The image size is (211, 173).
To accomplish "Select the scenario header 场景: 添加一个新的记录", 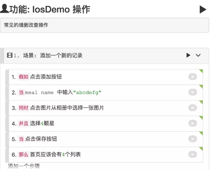I will pos(53,55).
